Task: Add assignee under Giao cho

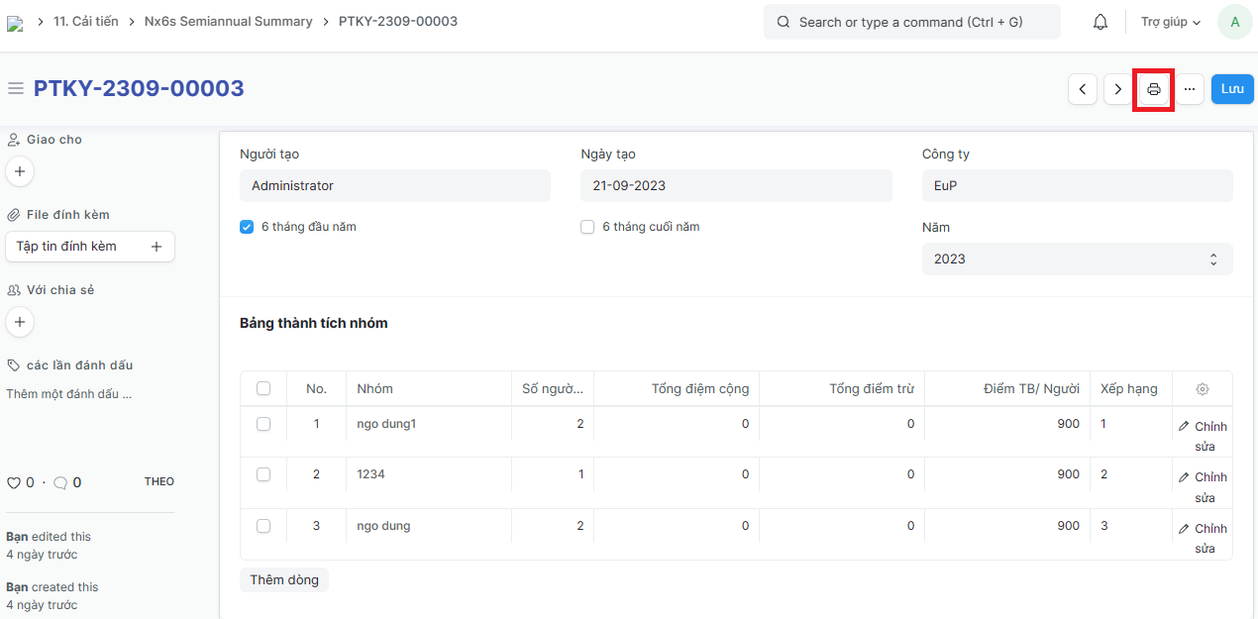Action: (x=20, y=171)
